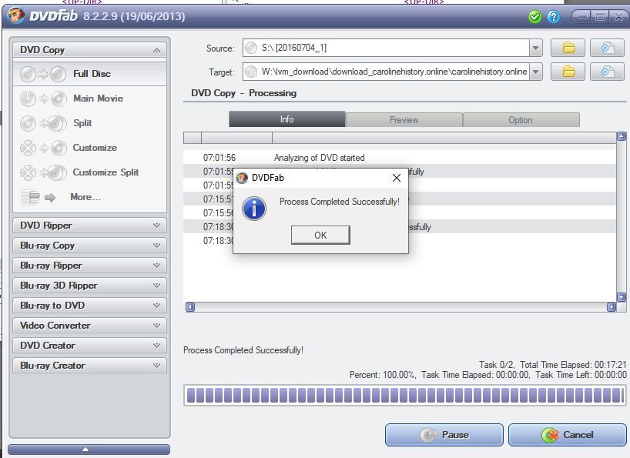Screen dimensions: 630x458
Task: Open the Option tab
Action: tap(521, 120)
